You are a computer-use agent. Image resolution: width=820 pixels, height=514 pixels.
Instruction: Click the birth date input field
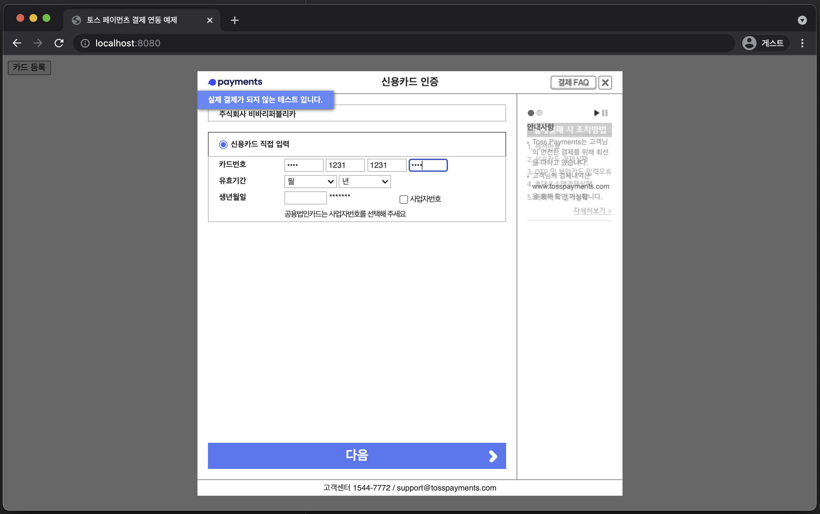point(305,198)
